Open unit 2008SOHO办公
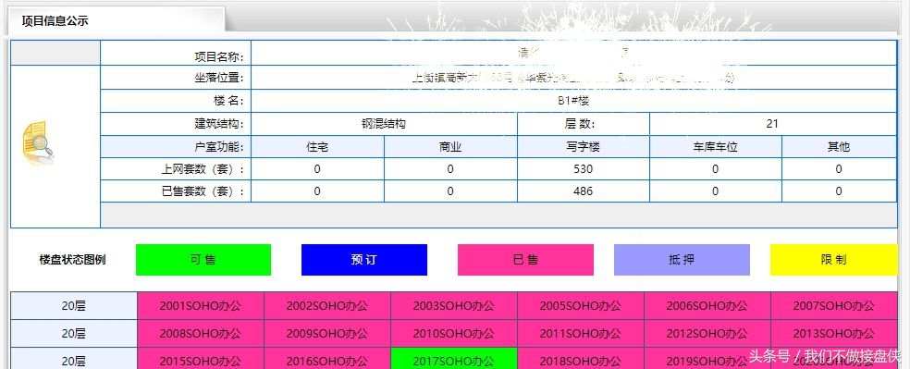910x369 pixels. (x=201, y=334)
